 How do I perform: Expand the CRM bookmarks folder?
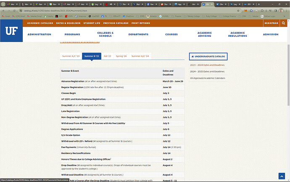click(242, 16)
